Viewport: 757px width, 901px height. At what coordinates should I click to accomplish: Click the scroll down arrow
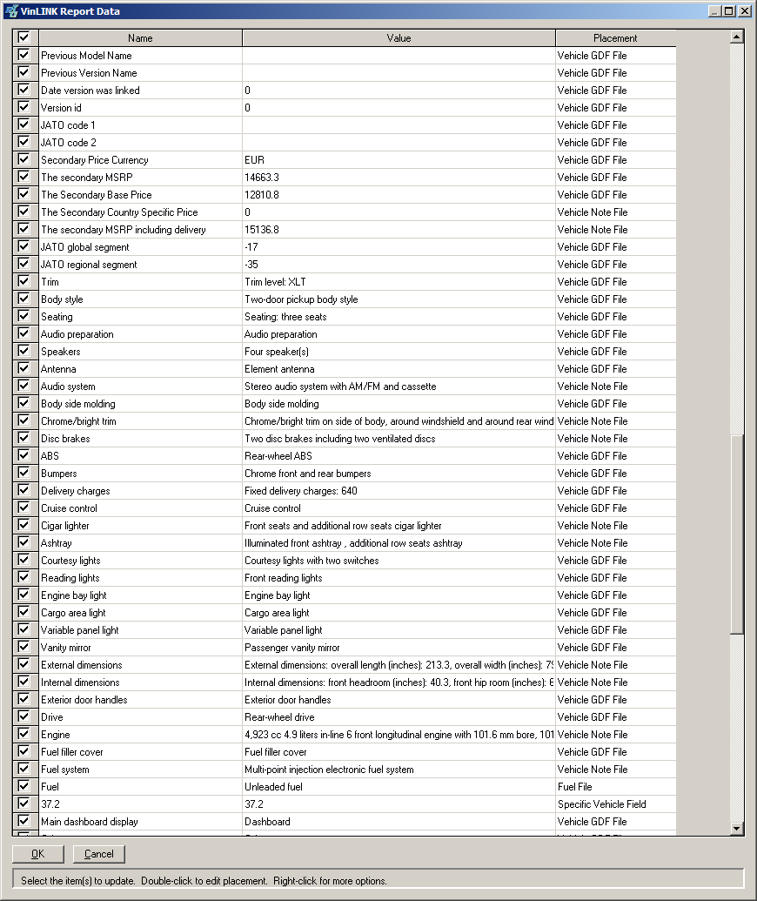point(737,829)
